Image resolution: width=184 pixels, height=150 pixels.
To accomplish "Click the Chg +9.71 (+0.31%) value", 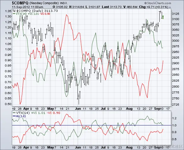I will 154,7.
